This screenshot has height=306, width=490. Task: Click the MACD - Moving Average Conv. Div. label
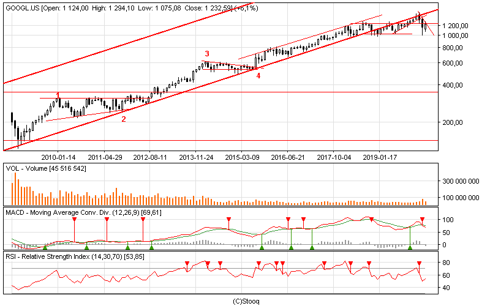click(x=83, y=212)
